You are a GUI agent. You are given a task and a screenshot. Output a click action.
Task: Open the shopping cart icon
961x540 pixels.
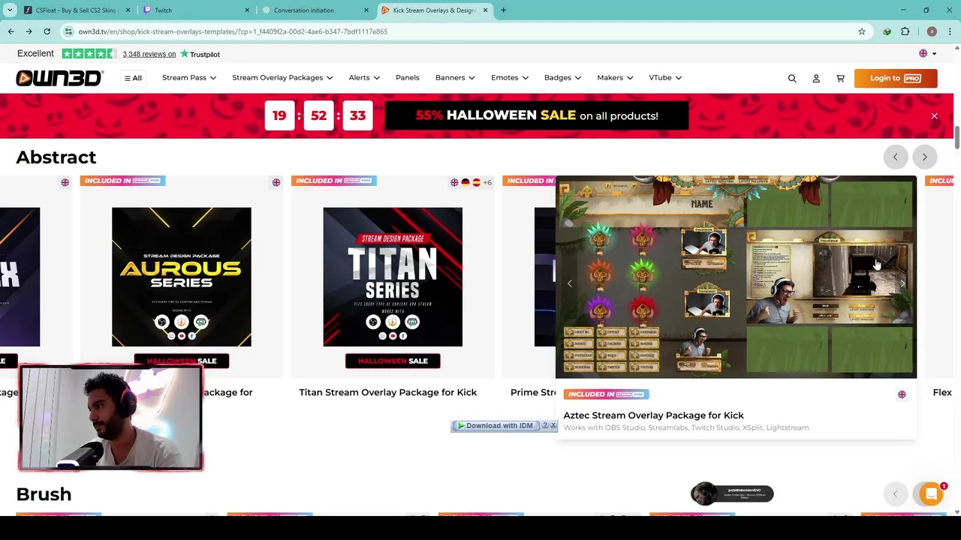point(840,78)
